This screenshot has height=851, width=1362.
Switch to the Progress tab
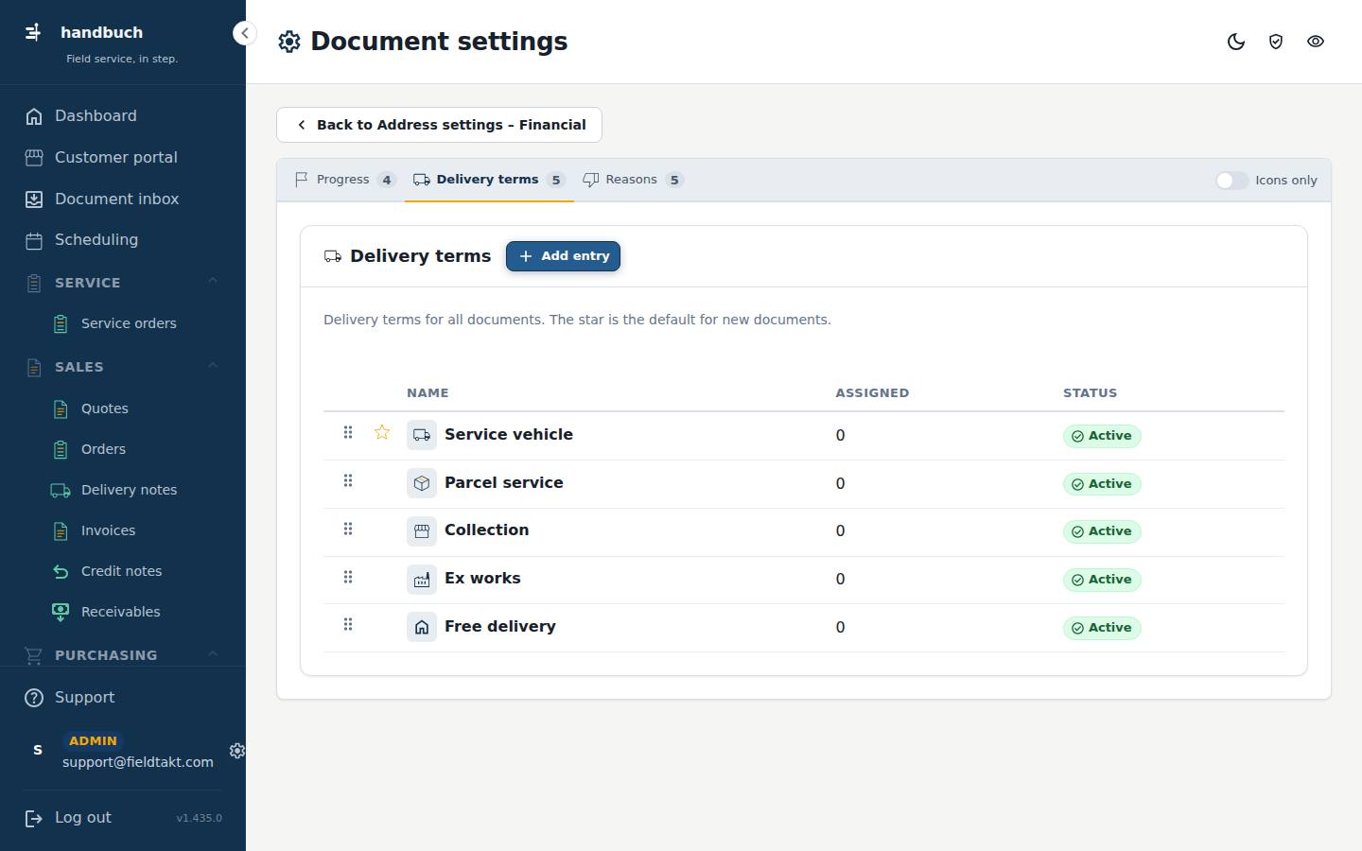click(x=344, y=180)
